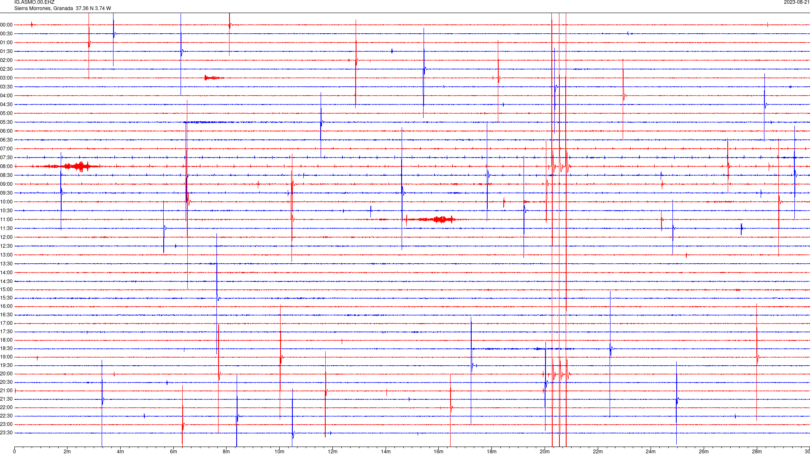Click the date 2023-08-21
This screenshot has width=810, height=455.
(796, 3)
